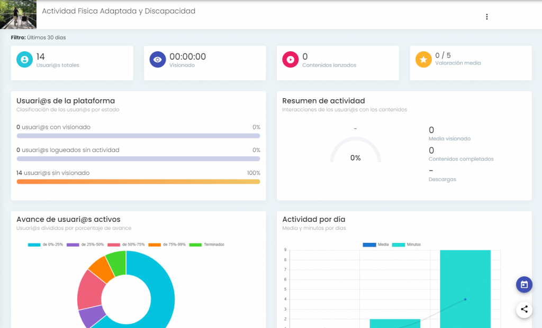Open the course thumbnail image
542x328 pixels.
(19, 14)
